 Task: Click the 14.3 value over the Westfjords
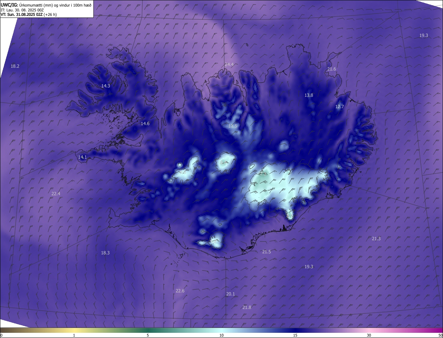coord(106,86)
